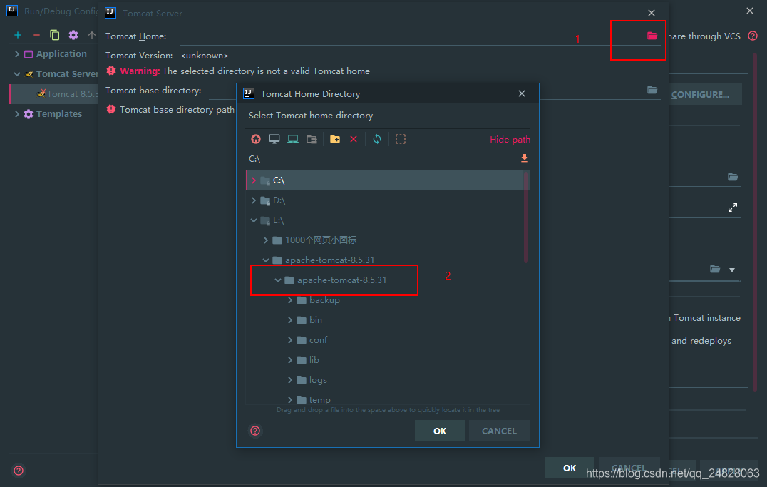
Task: Click the Hide path link
Action: (510, 140)
